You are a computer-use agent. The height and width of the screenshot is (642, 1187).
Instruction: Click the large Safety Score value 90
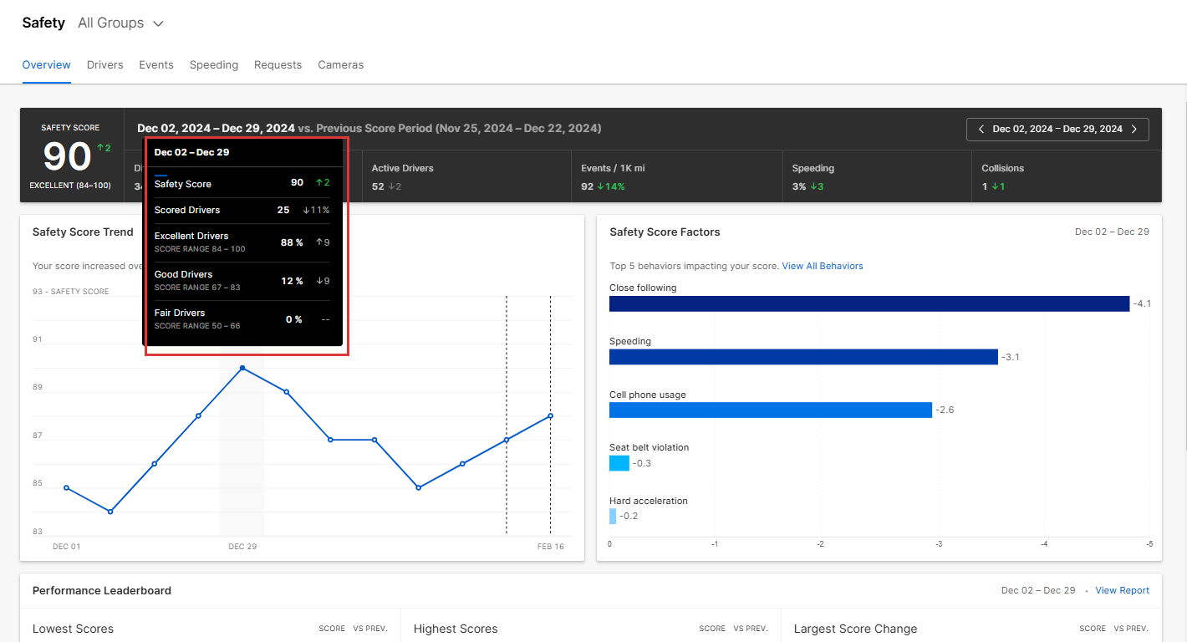[67, 156]
